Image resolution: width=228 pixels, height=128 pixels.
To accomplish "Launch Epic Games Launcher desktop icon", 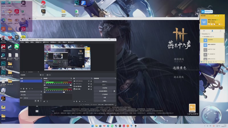I will tap(17, 39).
